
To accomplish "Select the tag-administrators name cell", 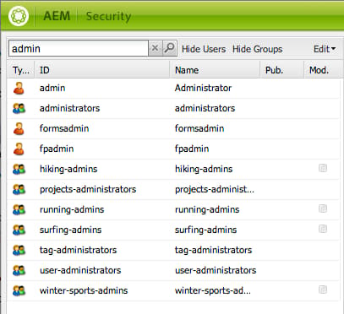I will click(213, 250).
